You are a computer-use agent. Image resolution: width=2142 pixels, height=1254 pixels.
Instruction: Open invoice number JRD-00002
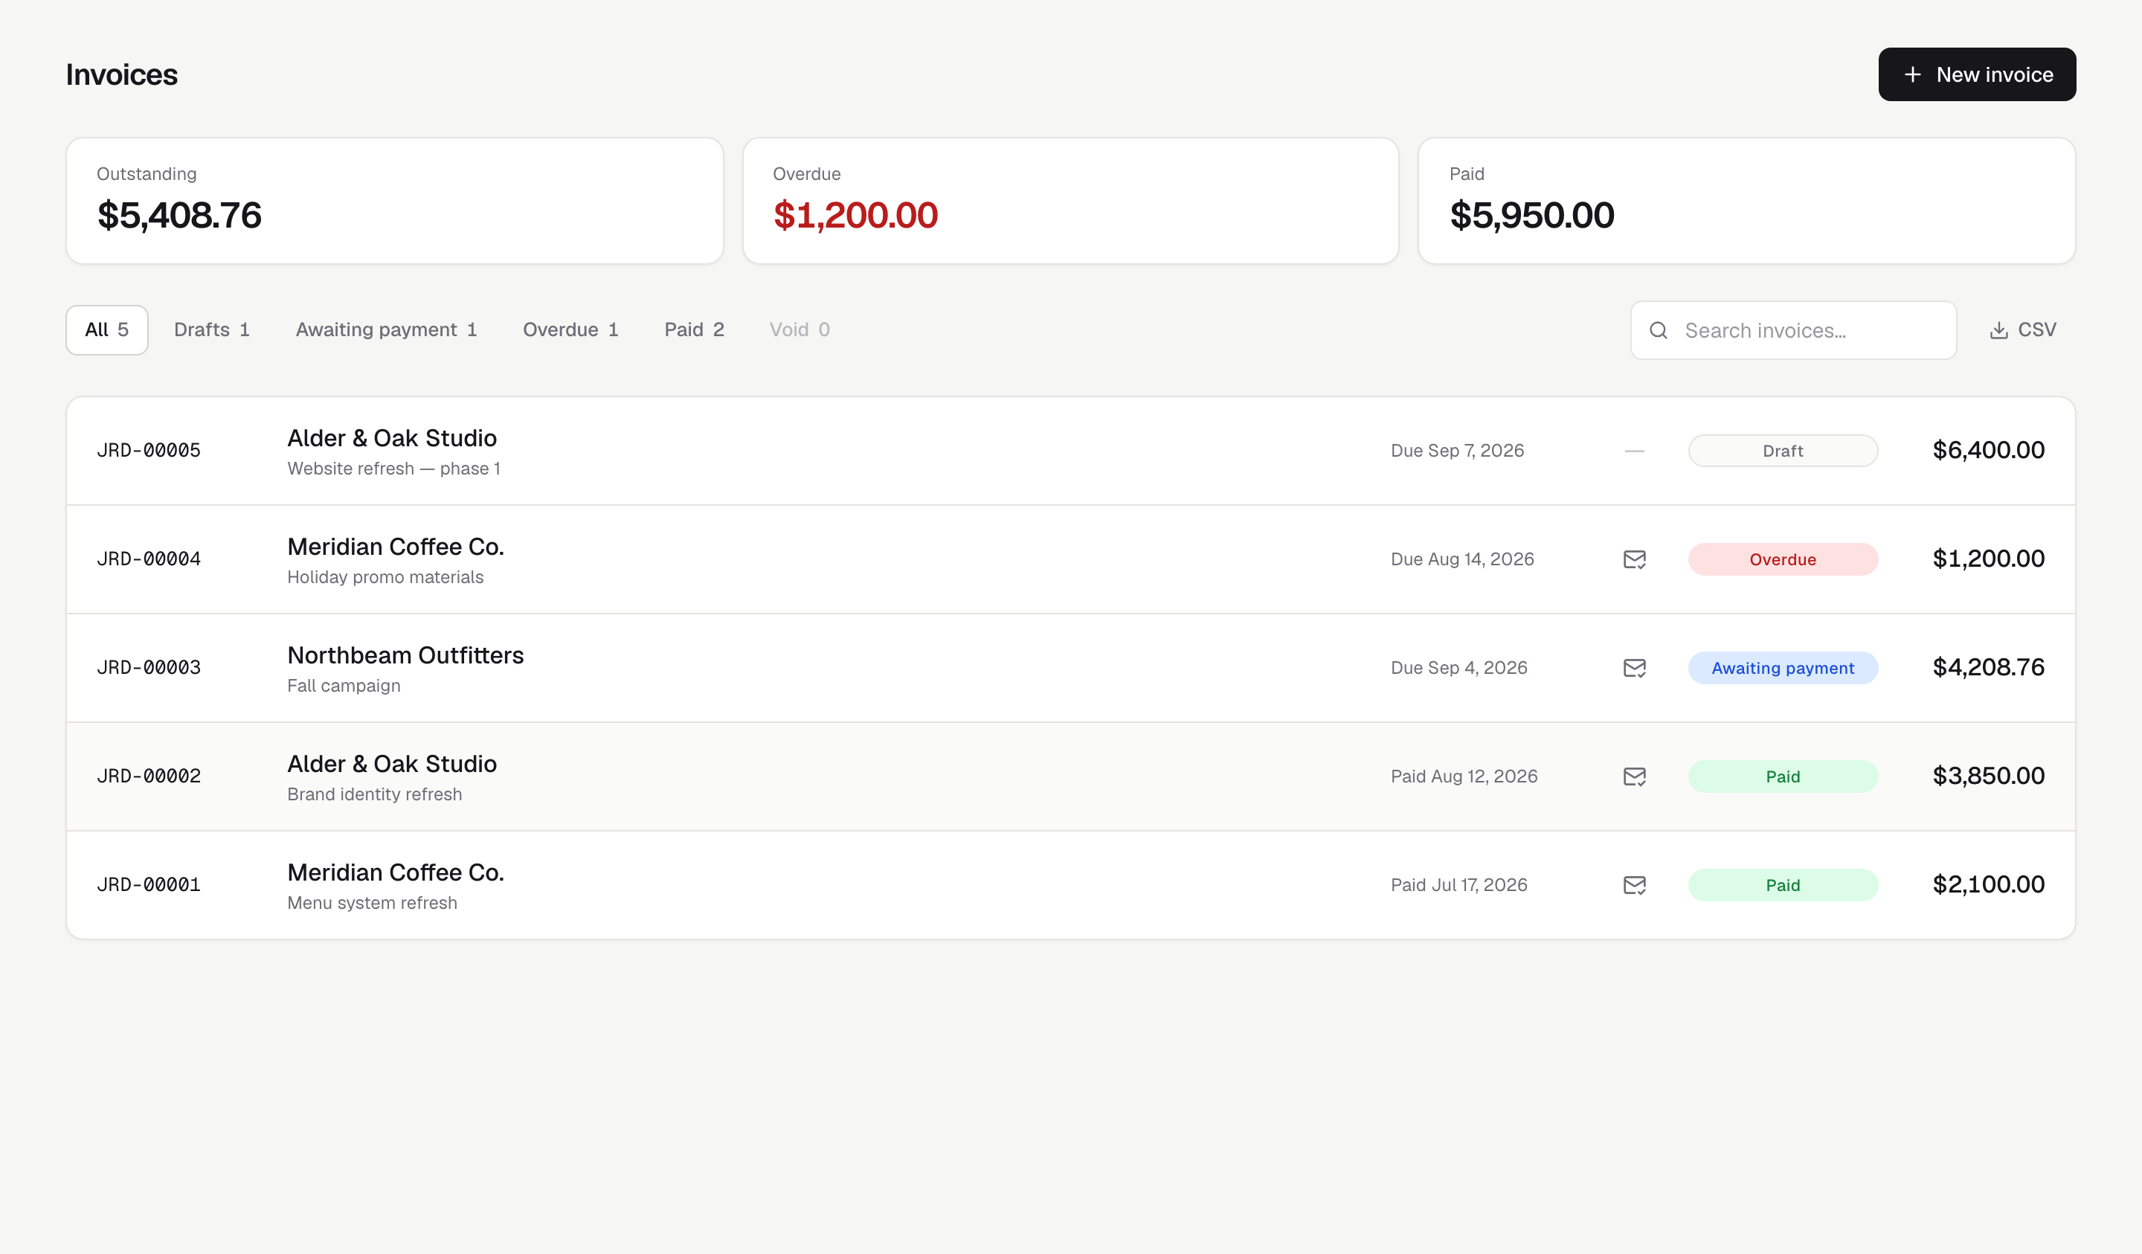pyautogui.click(x=149, y=776)
